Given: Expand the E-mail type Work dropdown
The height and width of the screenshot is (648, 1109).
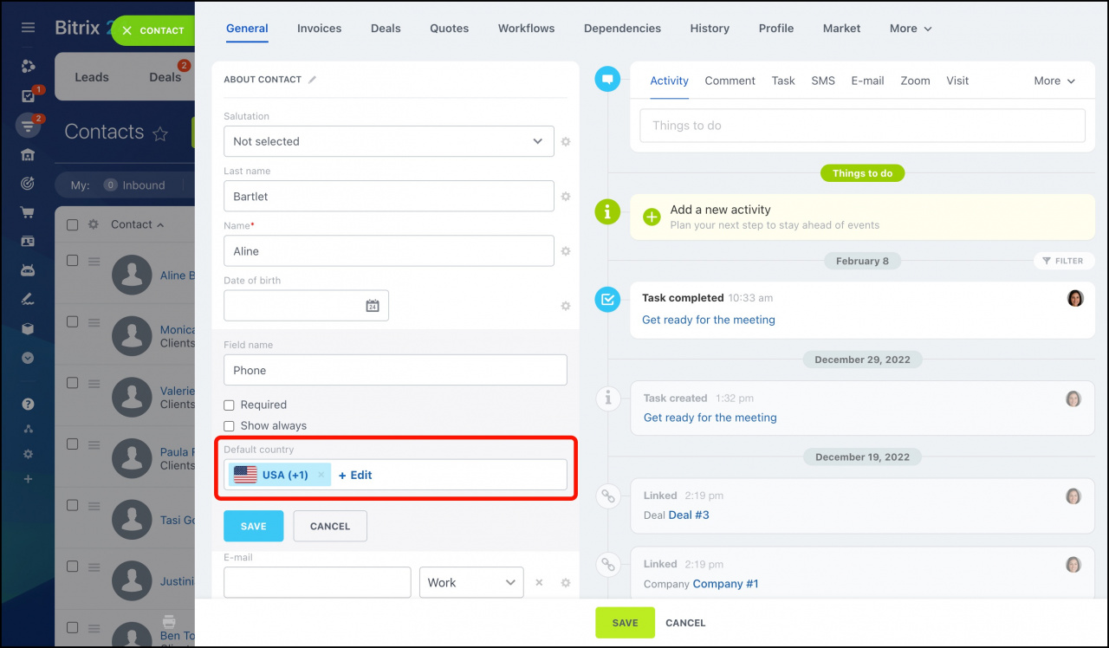Looking at the screenshot, I should 471,583.
